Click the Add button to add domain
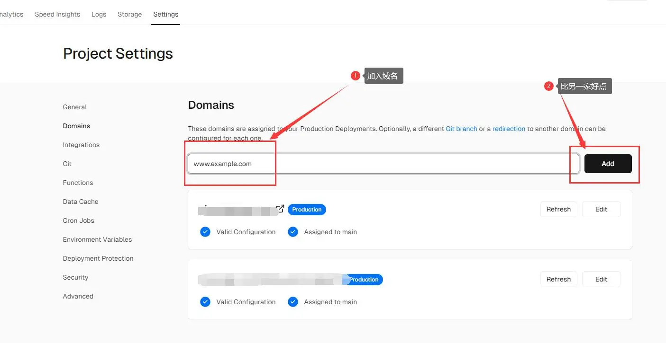Viewport: 666px width, 343px height. coord(608,164)
